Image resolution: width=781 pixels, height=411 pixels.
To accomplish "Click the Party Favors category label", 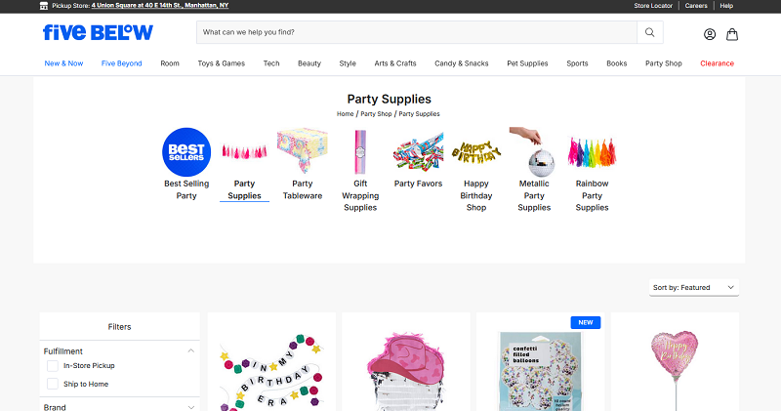I will [x=419, y=184].
